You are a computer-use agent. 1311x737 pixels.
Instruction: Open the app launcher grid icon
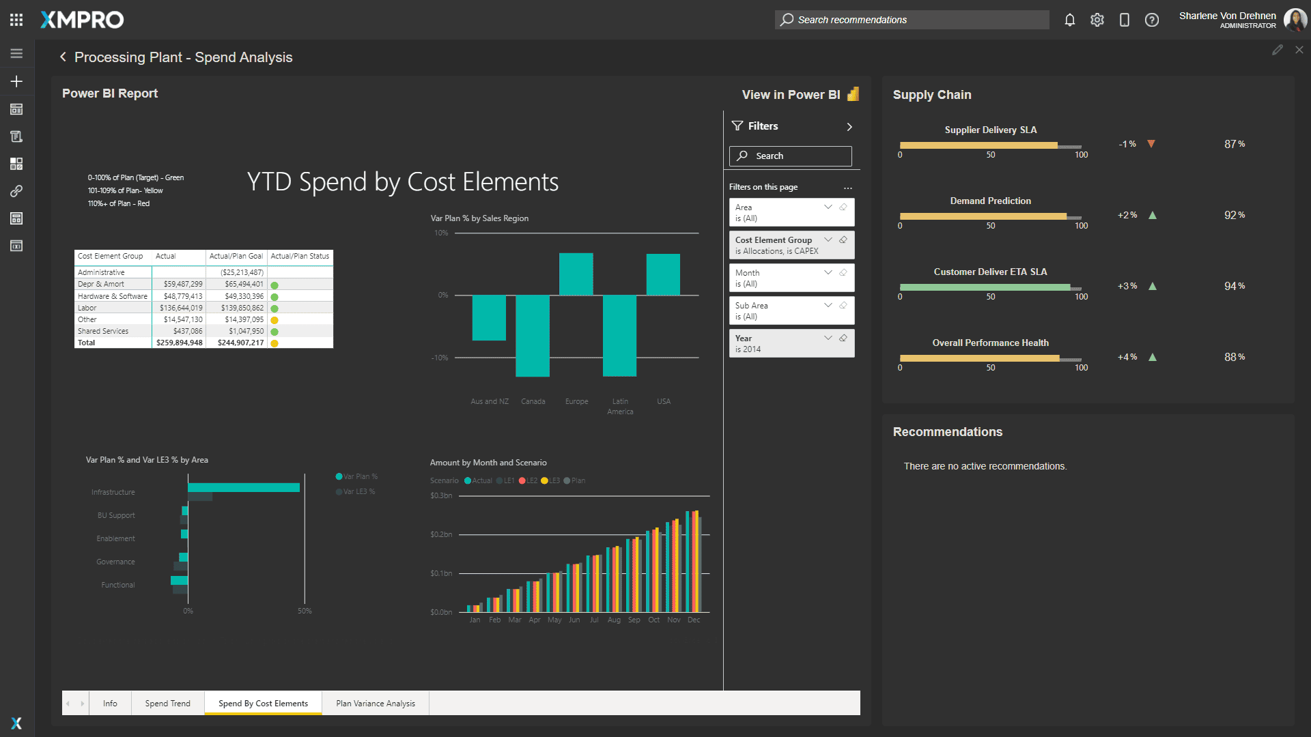(x=16, y=20)
